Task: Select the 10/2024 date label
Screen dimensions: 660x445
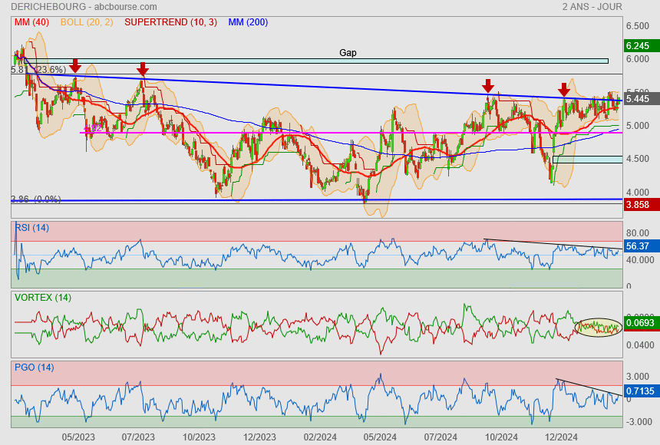Action: coord(501,437)
